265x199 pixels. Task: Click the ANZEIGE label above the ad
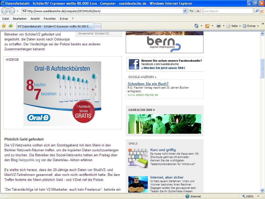click(12, 60)
